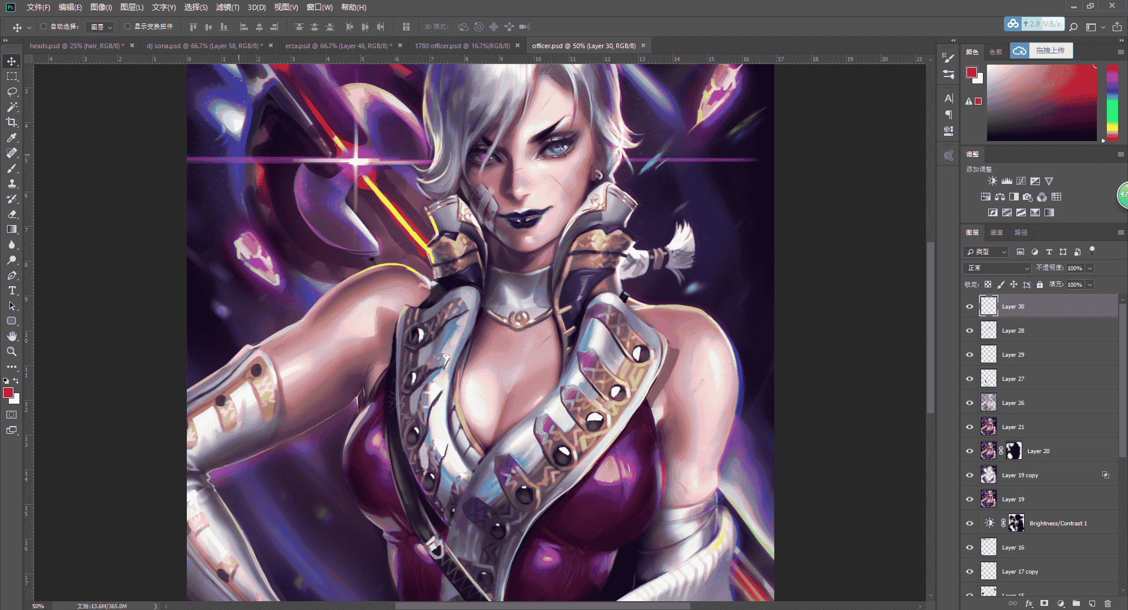Open the 图像(I) menu
1128x610 pixels.
click(101, 7)
